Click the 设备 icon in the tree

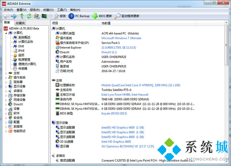pyautogui.click(x=10, y=109)
